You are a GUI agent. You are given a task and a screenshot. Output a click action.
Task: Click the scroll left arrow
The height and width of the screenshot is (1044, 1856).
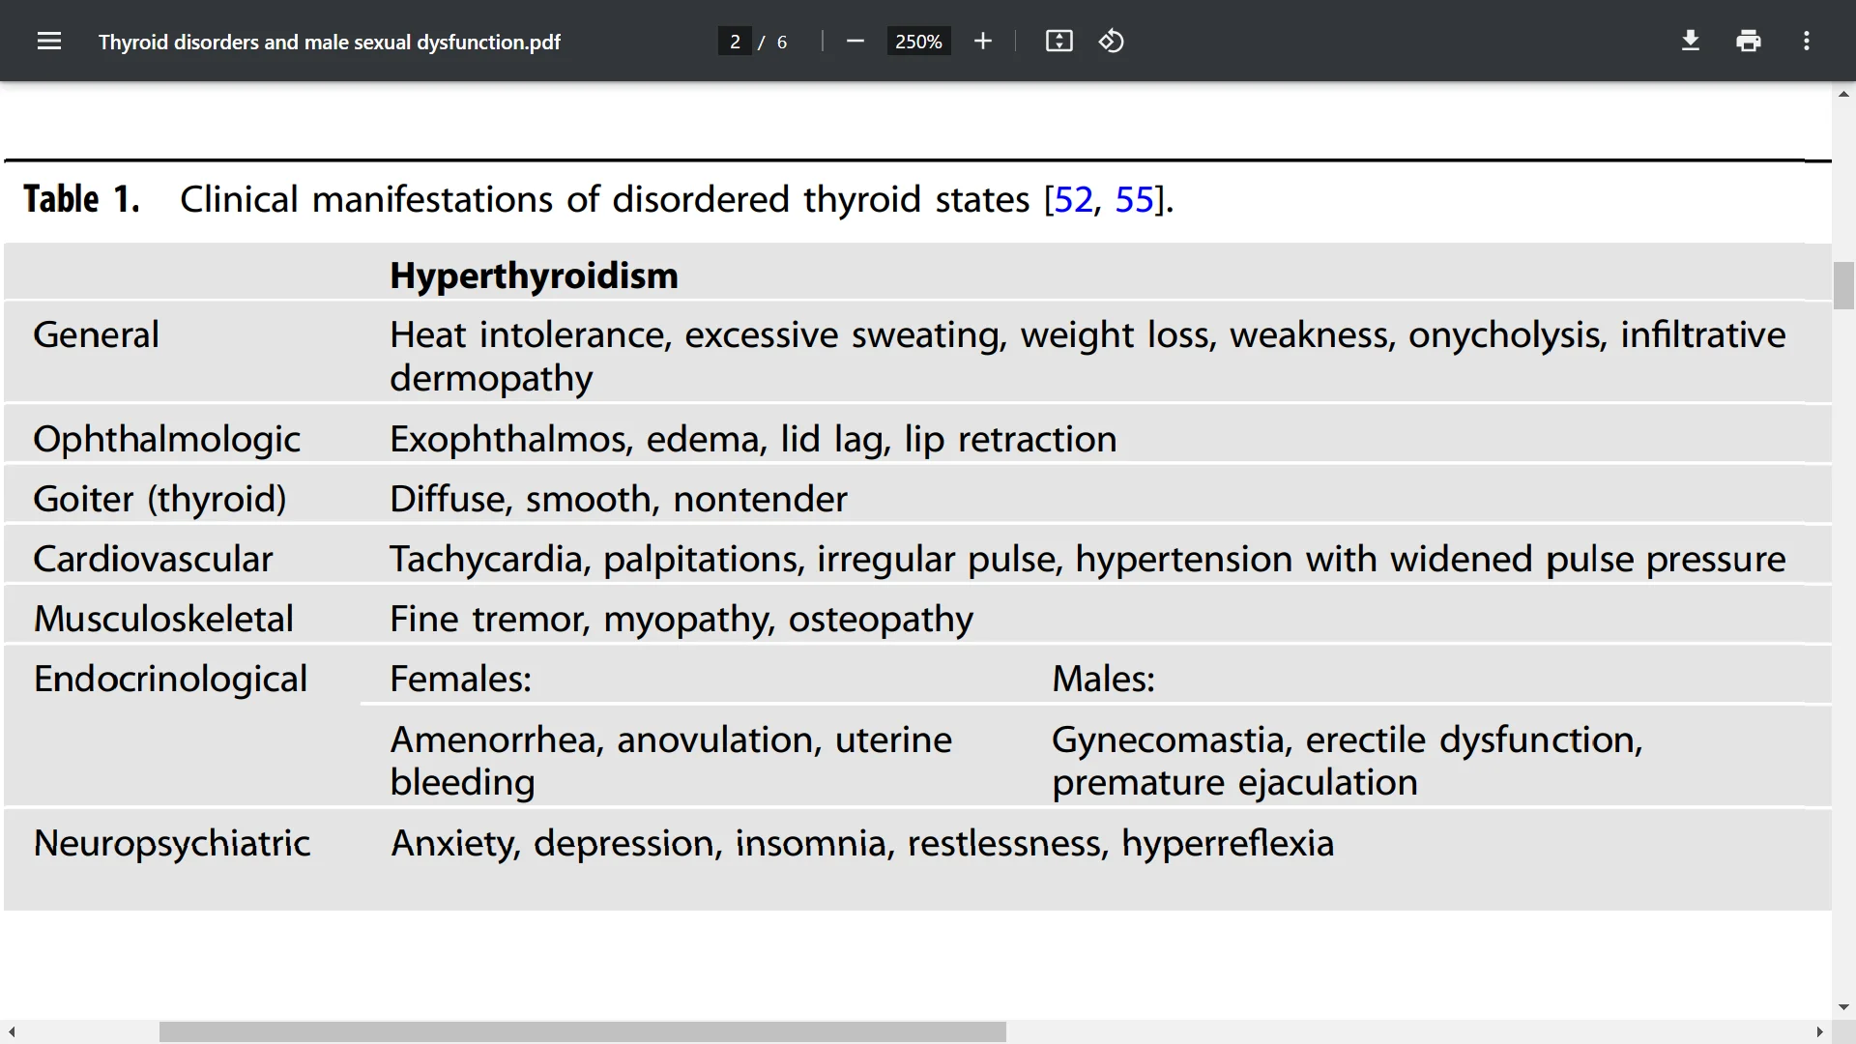(12, 1032)
